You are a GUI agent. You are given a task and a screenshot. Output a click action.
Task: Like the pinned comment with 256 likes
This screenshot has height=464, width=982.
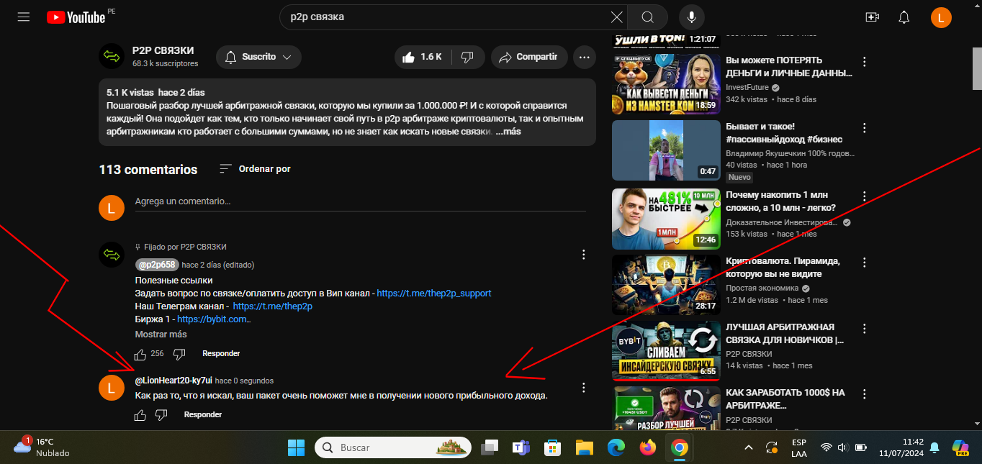pos(140,354)
